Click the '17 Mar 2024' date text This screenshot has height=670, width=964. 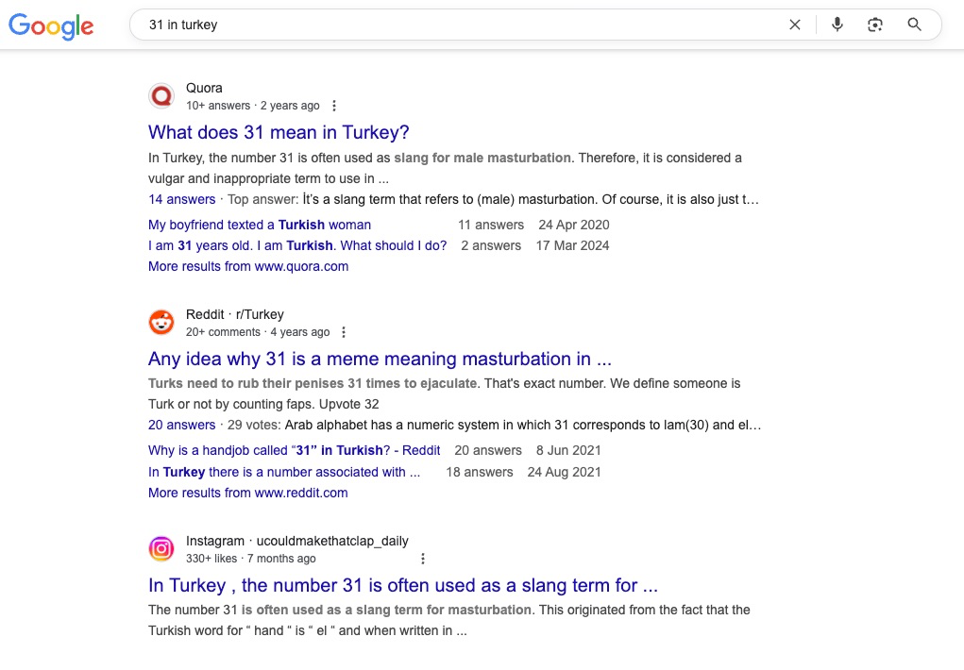pos(572,246)
